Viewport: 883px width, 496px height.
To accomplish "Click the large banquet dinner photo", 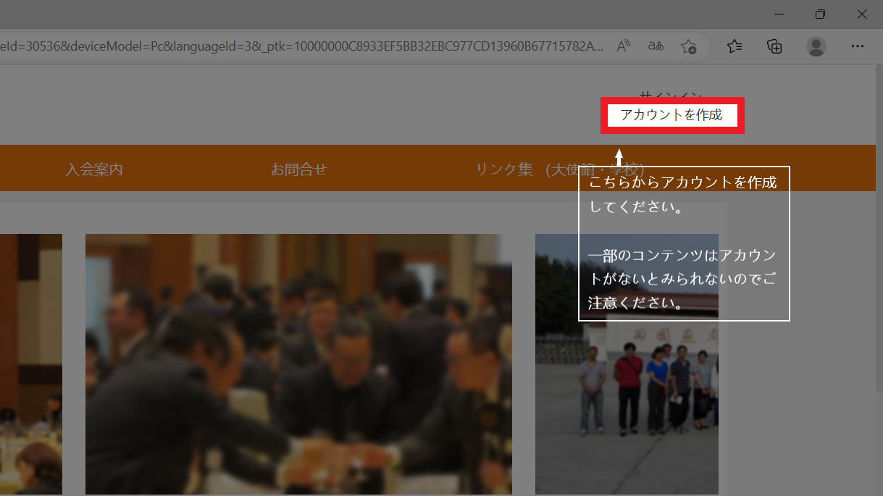I will (x=298, y=363).
